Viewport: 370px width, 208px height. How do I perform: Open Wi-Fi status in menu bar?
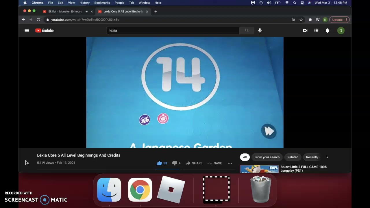[287, 3]
